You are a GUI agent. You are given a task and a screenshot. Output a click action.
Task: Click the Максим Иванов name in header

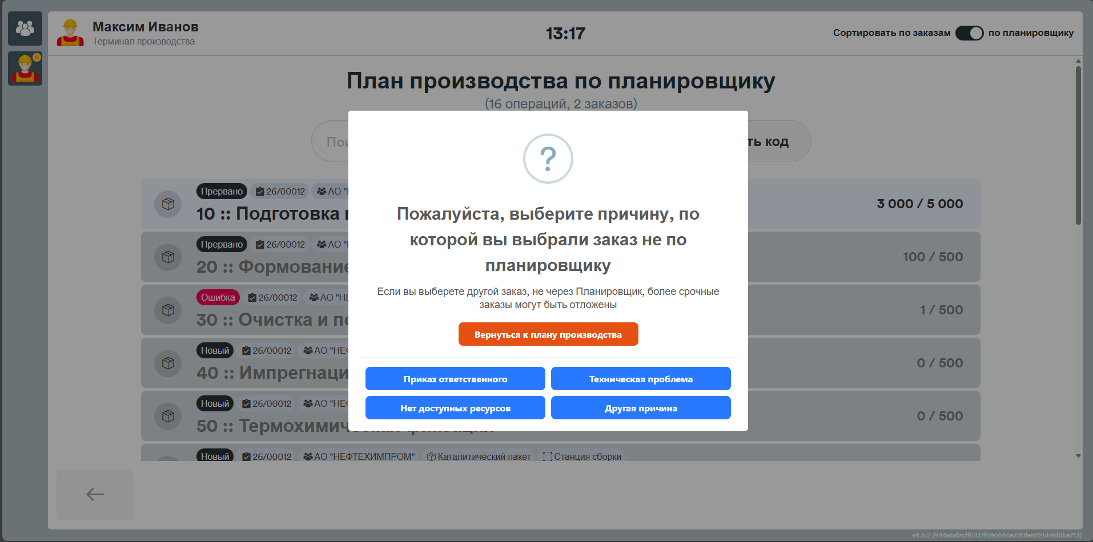click(x=146, y=27)
